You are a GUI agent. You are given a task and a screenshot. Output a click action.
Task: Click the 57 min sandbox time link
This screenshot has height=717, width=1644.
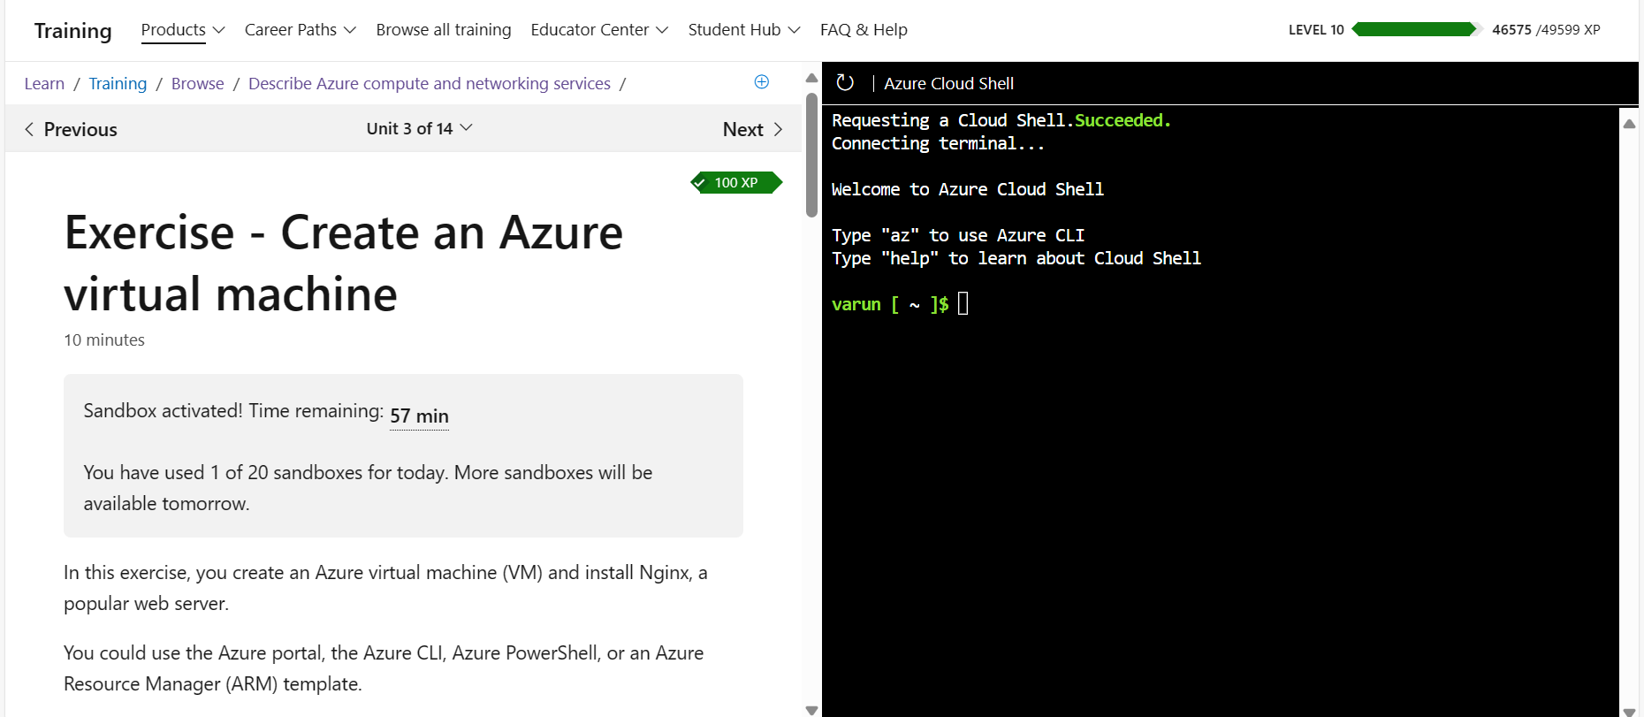coord(419,415)
